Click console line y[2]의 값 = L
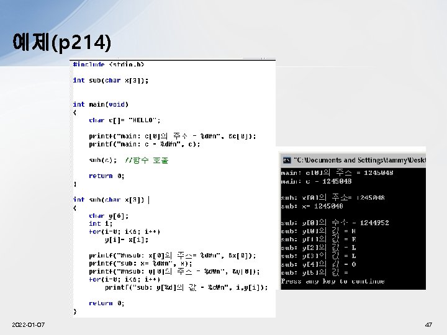Viewport: 447px width, 335px height. coord(318,248)
